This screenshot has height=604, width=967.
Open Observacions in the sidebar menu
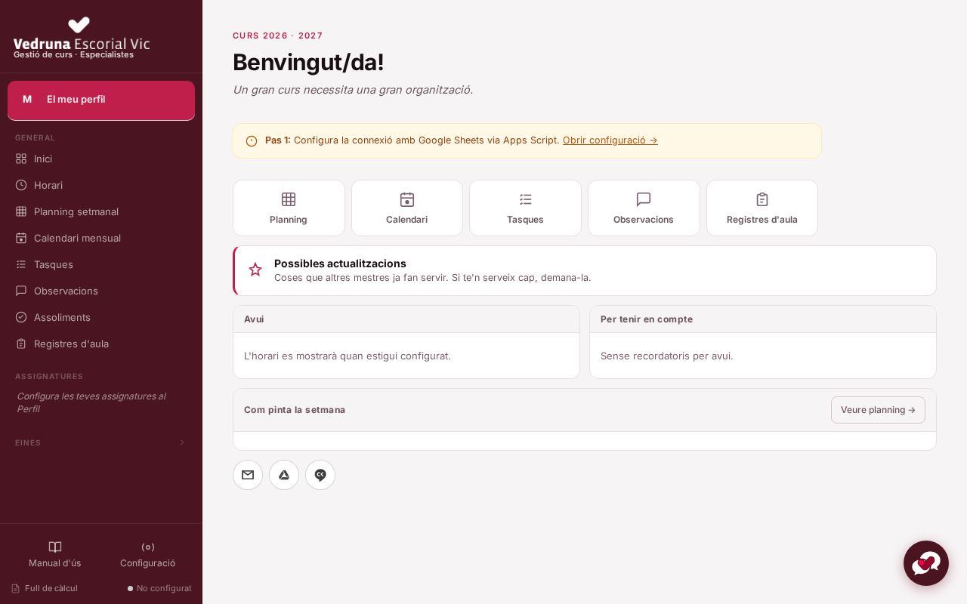(x=101, y=291)
